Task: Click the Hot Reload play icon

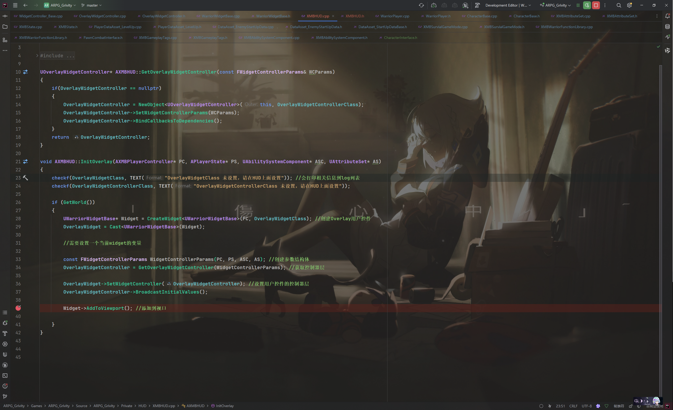Action: coord(434,5)
